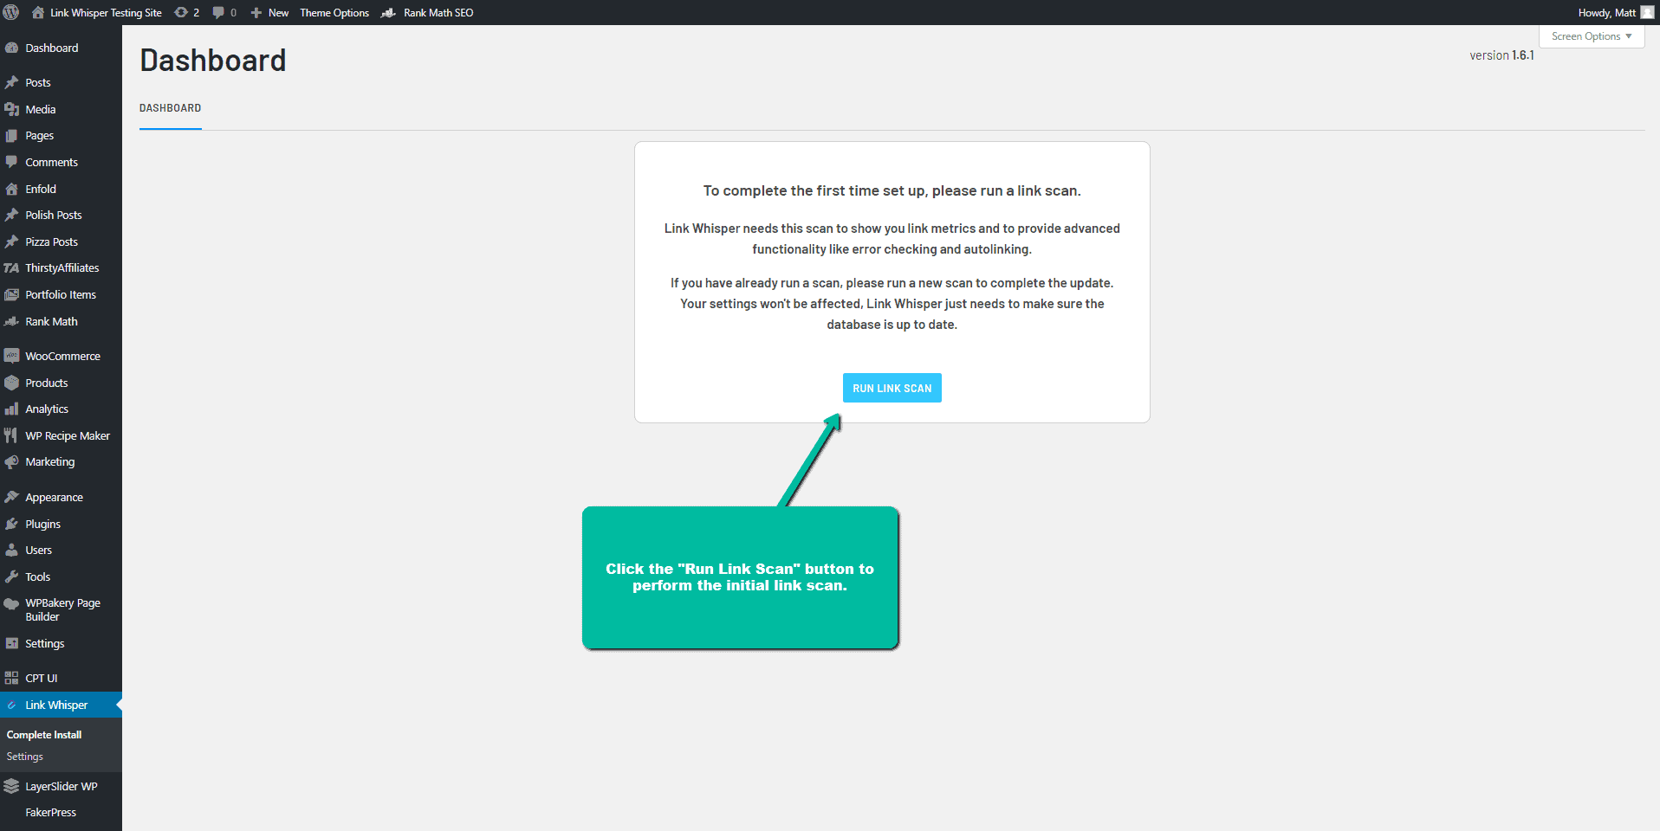Click the ThirstyAffiliates sidebar icon
Screen dimensions: 1660x831
12,267
